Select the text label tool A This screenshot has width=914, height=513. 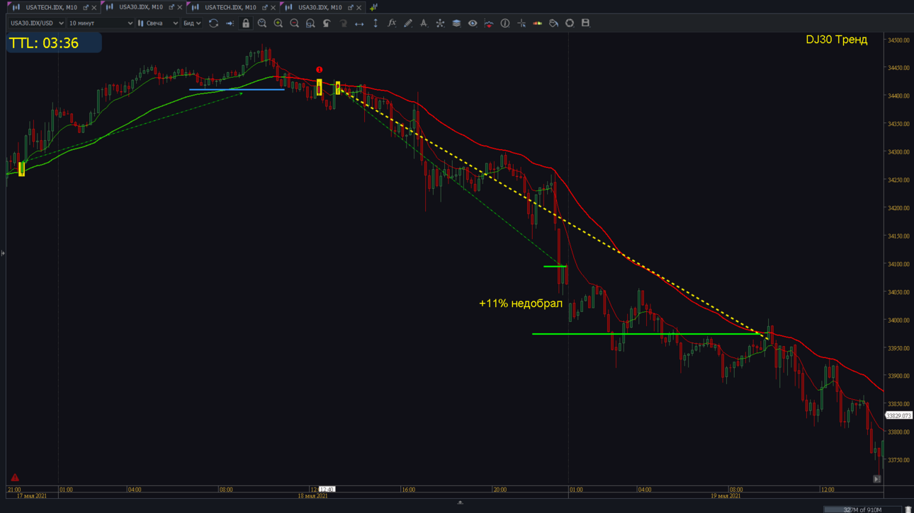tap(424, 23)
